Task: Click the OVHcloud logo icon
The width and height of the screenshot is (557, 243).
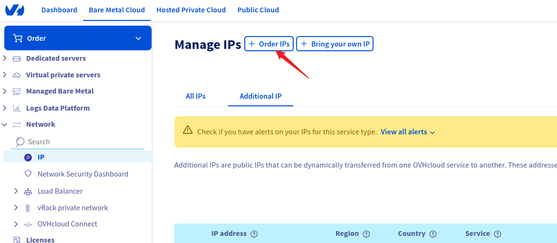Action: [15, 10]
